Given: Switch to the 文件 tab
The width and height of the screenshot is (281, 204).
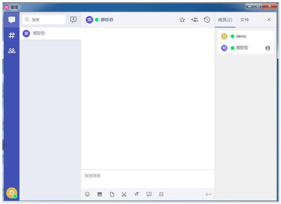Looking at the screenshot, I should 244,20.
